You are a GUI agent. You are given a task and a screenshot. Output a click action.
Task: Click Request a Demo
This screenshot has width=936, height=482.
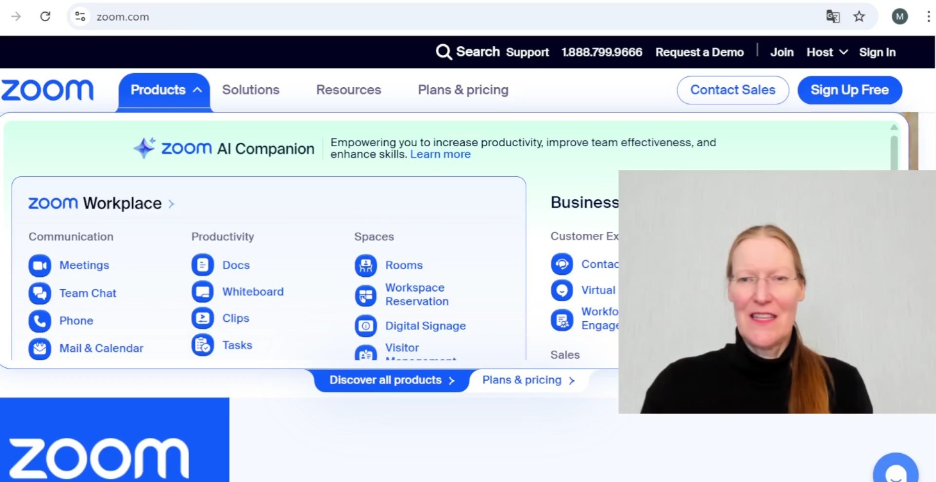(699, 53)
